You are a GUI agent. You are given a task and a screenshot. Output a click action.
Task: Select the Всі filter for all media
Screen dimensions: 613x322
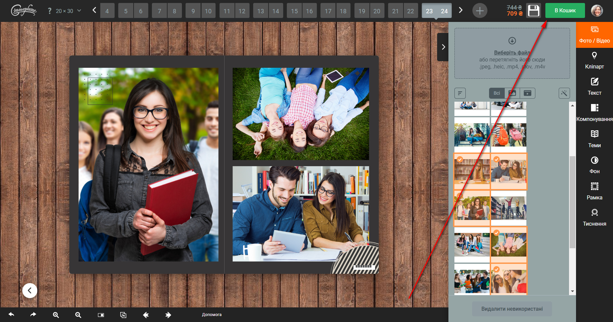[497, 93]
